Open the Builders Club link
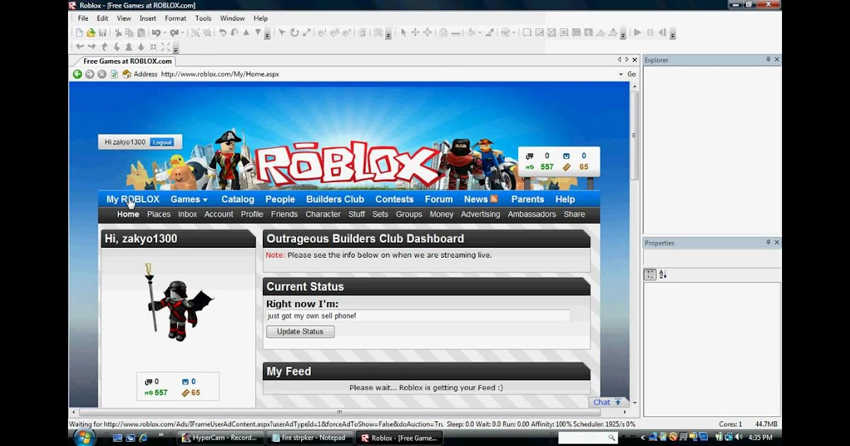Viewport: 850px width, 446px height. point(335,199)
